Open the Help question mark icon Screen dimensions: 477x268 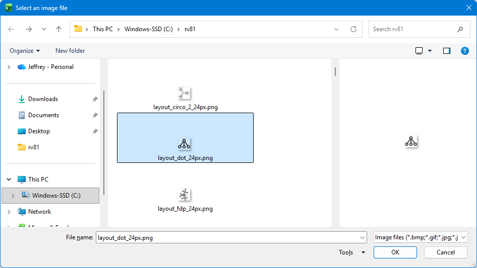[x=465, y=51]
